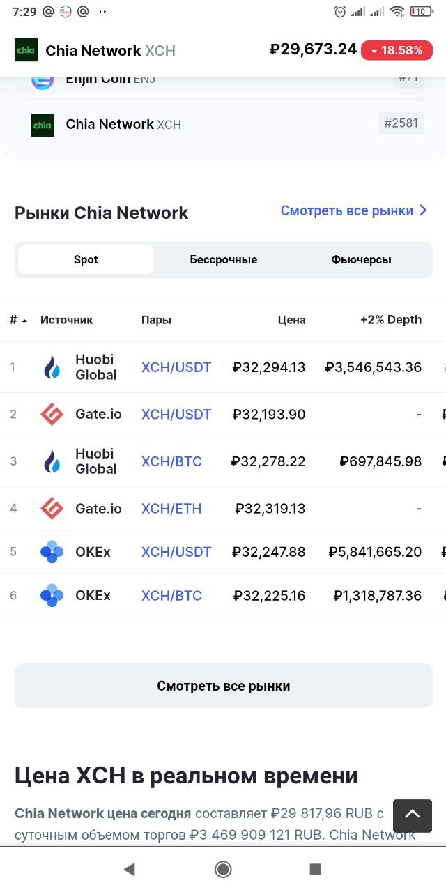Open recent apps with the square button
Screen dimensions: 446x892
(x=315, y=869)
